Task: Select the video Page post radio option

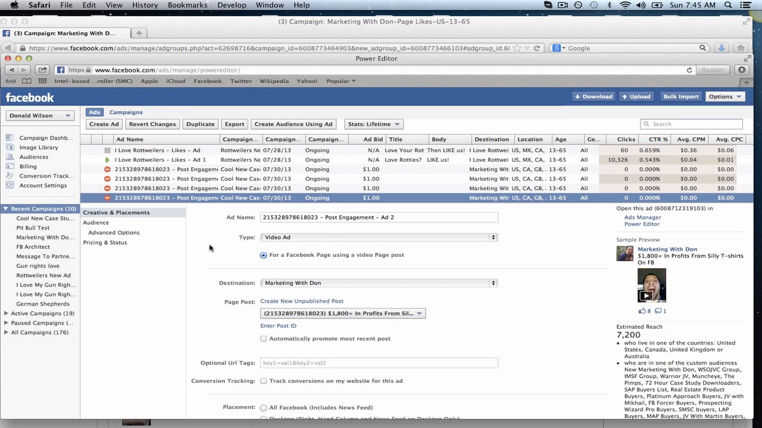Action: point(264,255)
